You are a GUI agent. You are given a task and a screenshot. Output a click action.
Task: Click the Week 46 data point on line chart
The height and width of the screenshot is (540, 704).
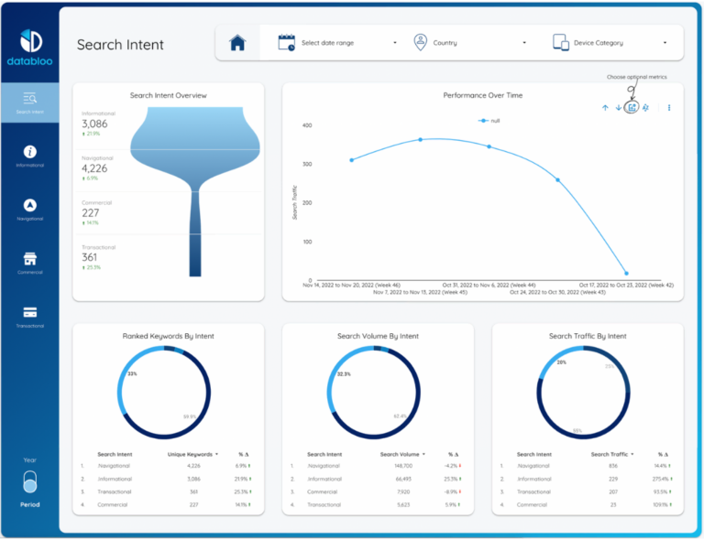(x=352, y=160)
